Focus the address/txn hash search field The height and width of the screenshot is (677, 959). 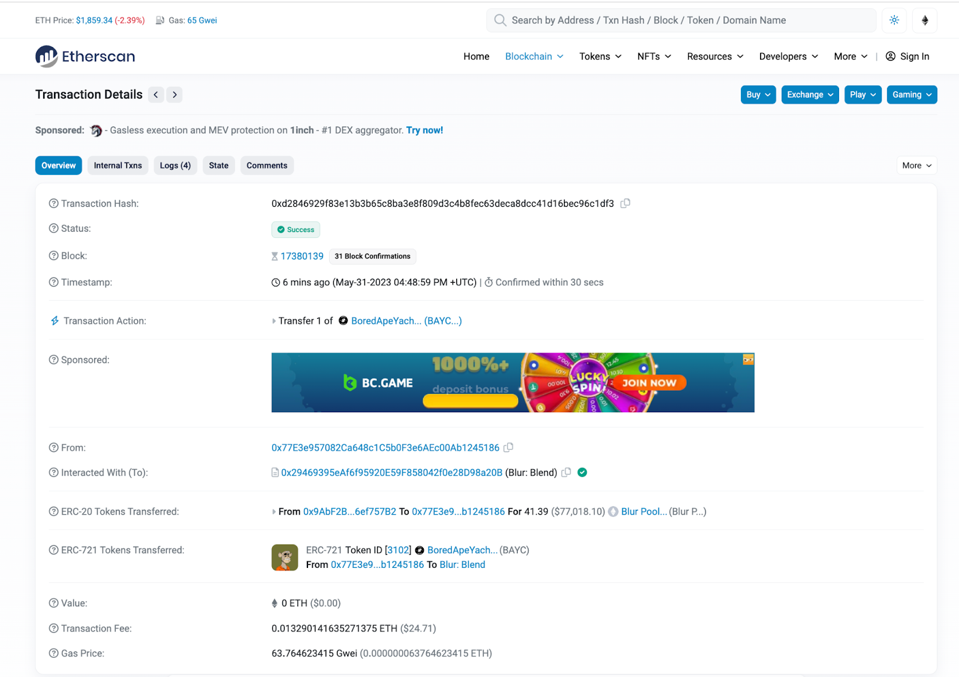click(x=681, y=20)
